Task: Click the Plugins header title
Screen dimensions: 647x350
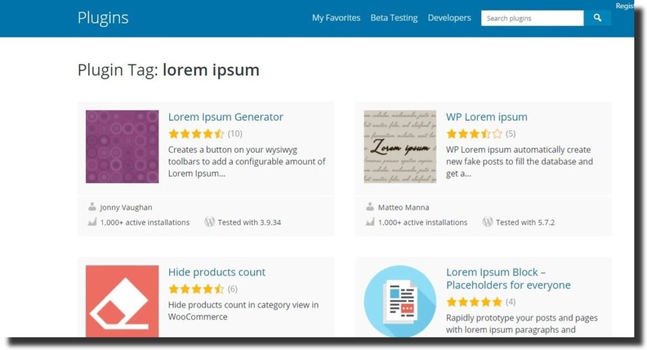Action: point(103,18)
